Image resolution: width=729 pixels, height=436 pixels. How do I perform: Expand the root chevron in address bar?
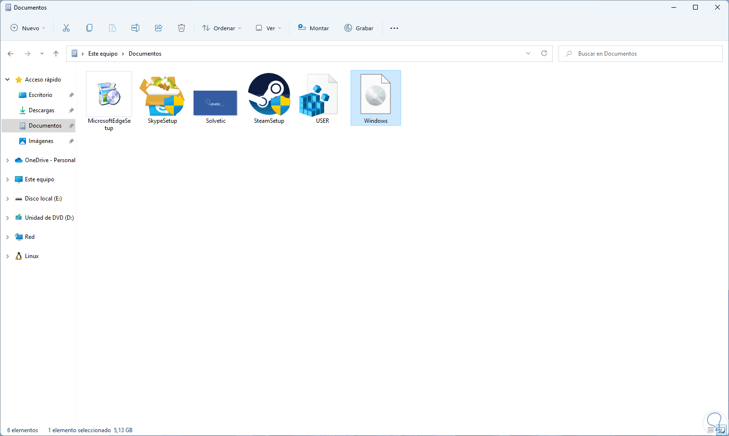click(83, 54)
